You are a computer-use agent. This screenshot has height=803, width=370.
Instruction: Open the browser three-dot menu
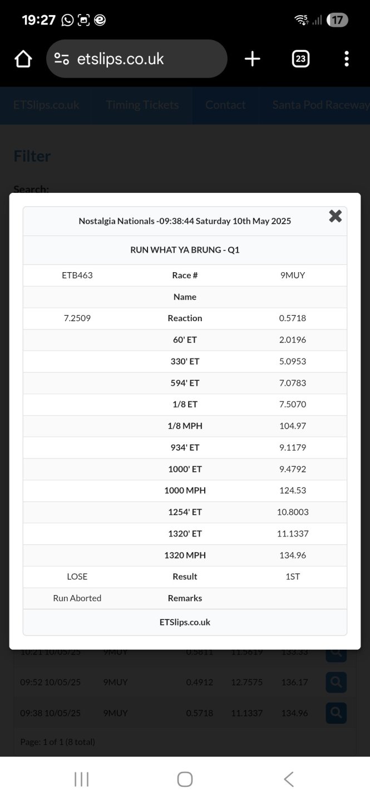pyautogui.click(x=346, y=59)
